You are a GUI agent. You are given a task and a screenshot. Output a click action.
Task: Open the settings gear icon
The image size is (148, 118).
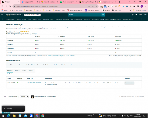pyautogui.click(x=136, y=15)
